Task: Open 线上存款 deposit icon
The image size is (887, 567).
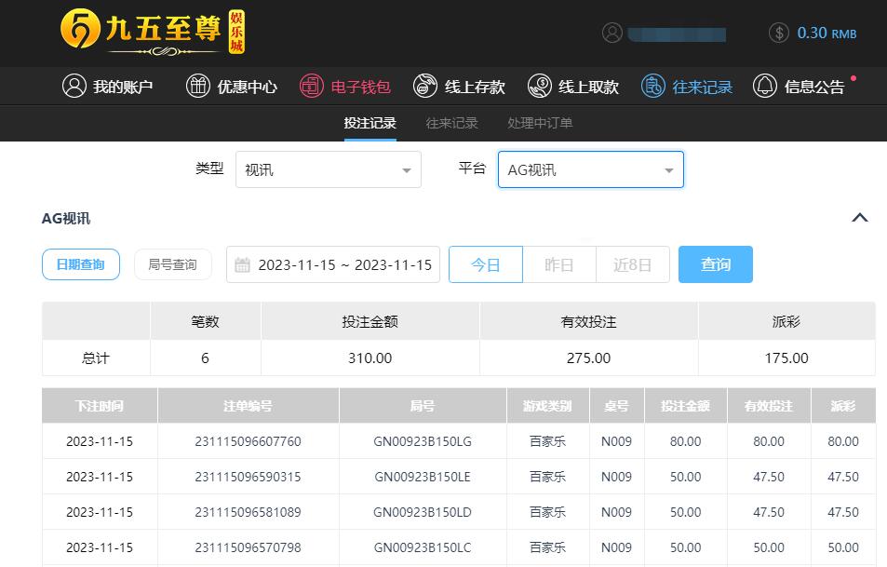Action: [x=425, y=87]
